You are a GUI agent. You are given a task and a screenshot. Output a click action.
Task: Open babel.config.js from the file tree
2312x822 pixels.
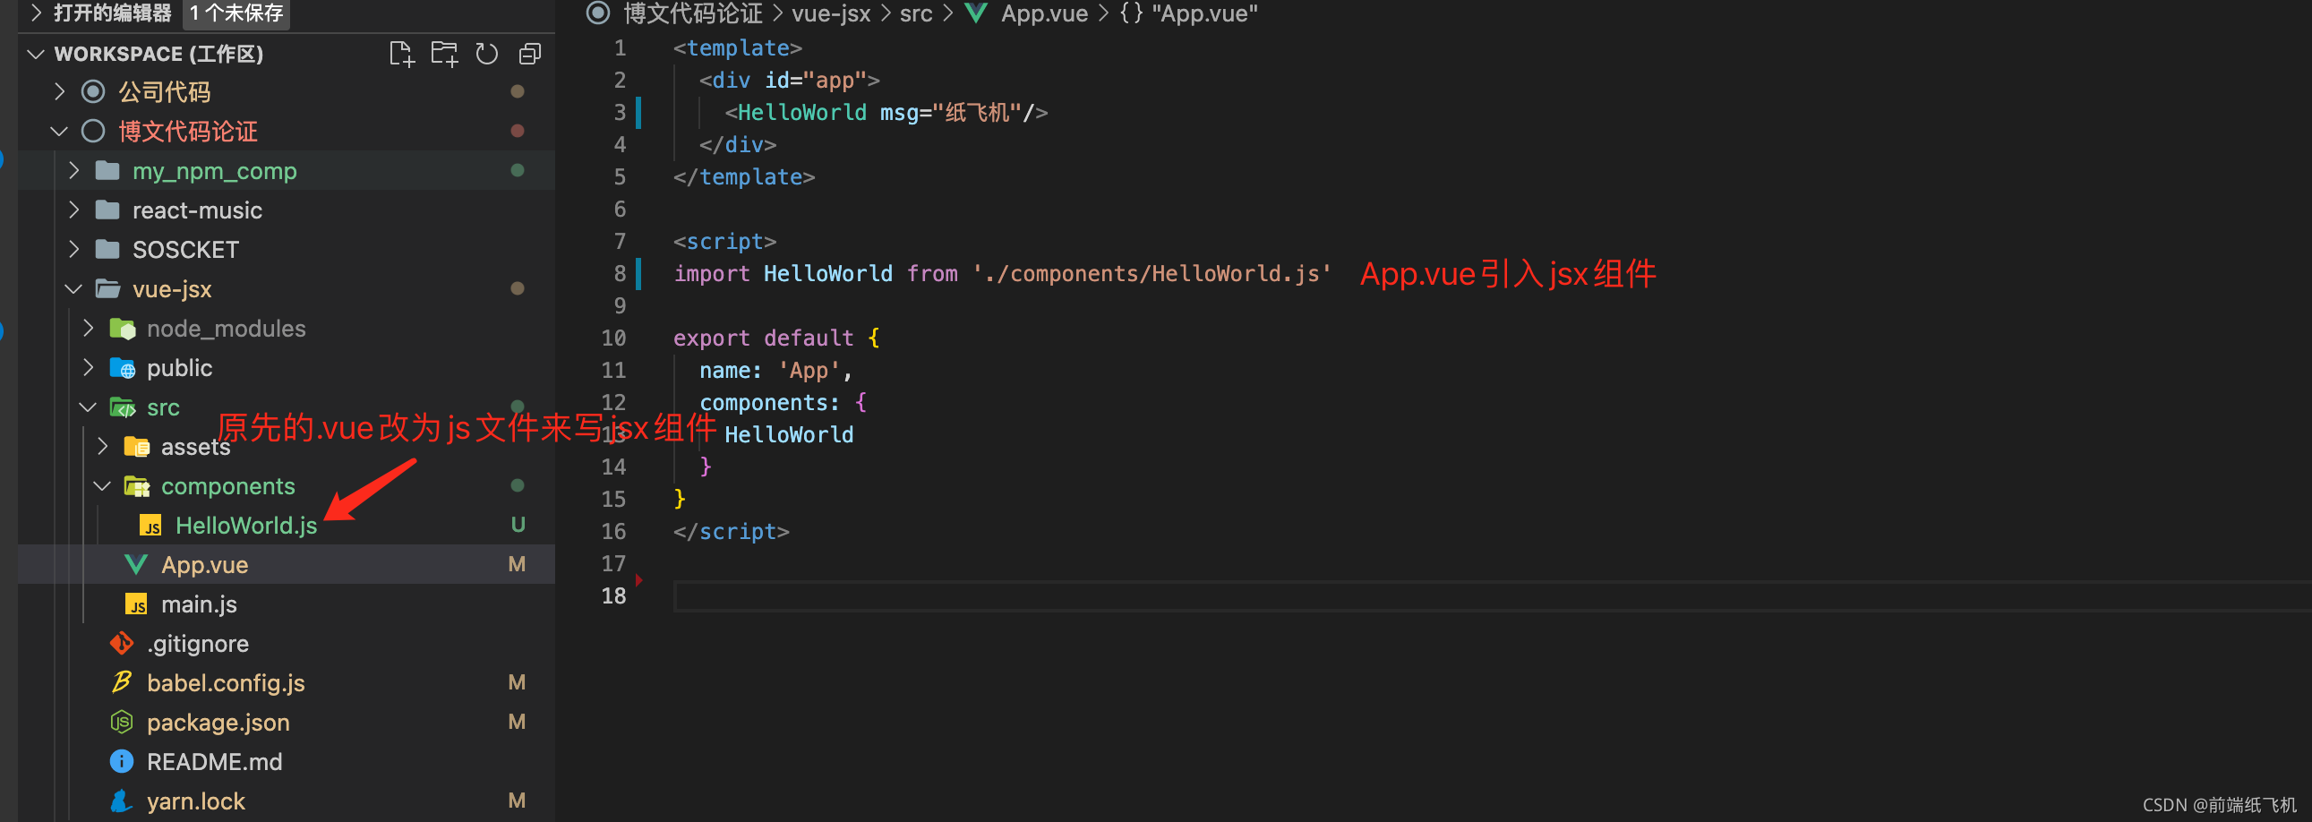pos(226,683)
